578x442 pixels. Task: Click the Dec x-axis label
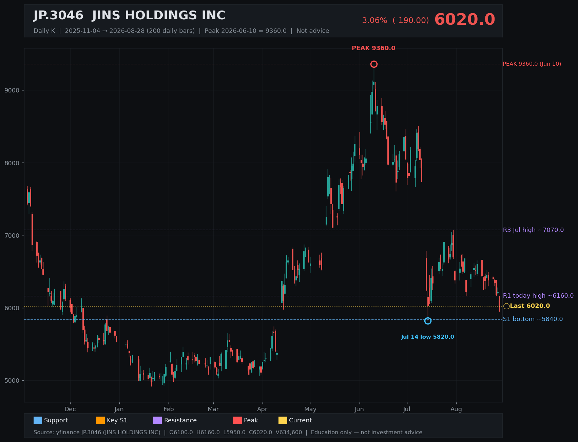click(70, 409)
